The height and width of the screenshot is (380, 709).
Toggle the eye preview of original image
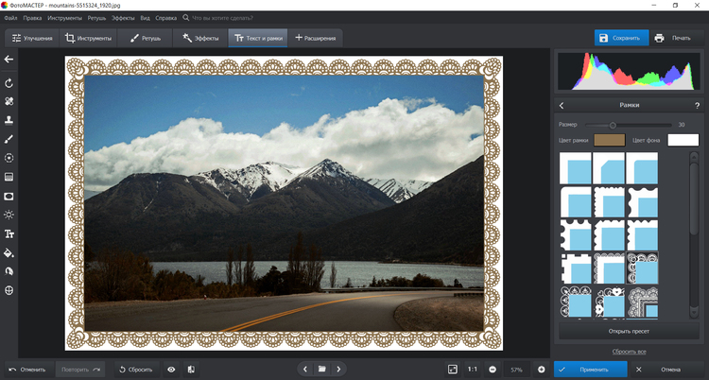(x=171, y=369)
